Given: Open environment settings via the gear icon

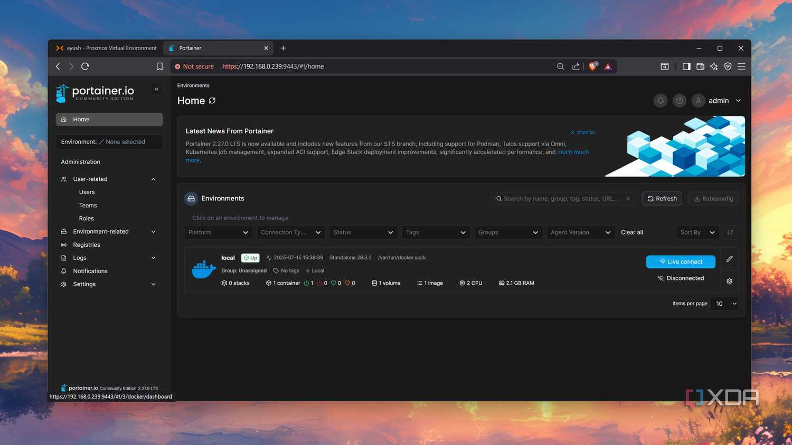Looking at the screenshot, I should tap(729, 281).
